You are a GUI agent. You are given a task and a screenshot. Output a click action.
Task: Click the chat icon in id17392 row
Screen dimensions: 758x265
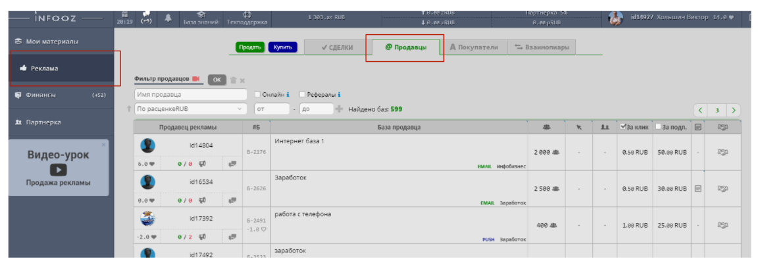pyautogui.click(x=232, y=237)
